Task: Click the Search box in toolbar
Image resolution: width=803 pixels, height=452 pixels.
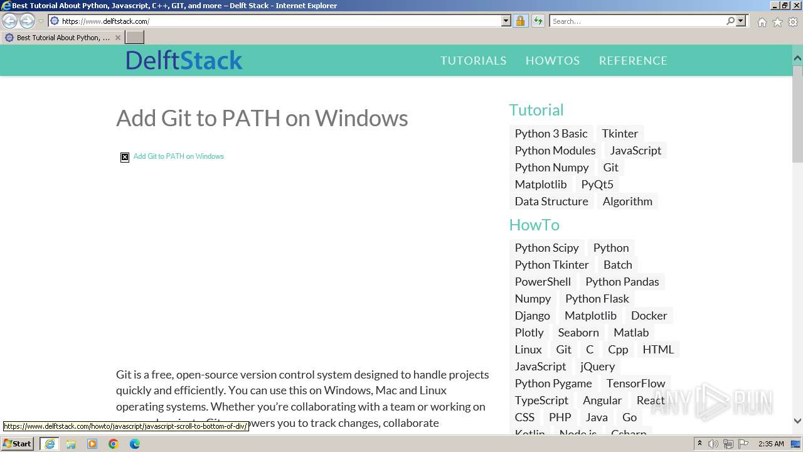Action: 637,21
